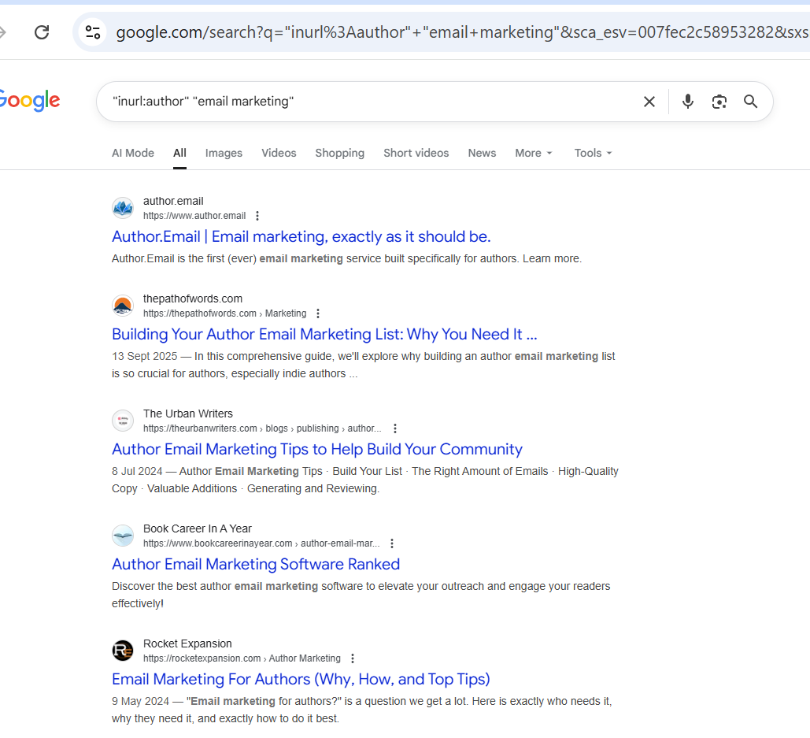This screenshot has width=810, height=738.
Task: Open the Author Email Marketing Software Ranked link
Action: click(256, 564)
